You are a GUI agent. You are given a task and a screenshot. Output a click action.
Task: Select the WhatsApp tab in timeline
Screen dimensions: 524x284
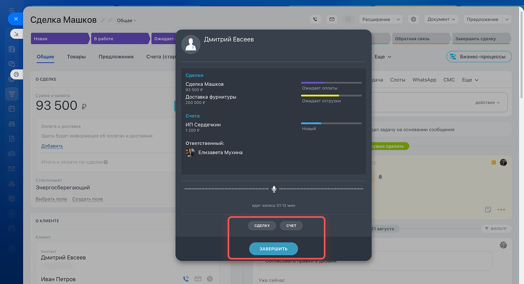click(424, 80)
